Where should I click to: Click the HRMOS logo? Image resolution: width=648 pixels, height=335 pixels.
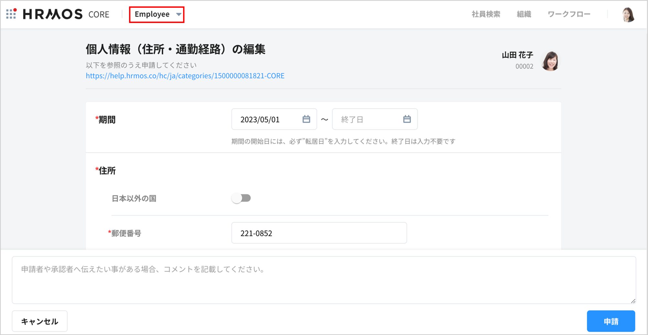[53, 14]
